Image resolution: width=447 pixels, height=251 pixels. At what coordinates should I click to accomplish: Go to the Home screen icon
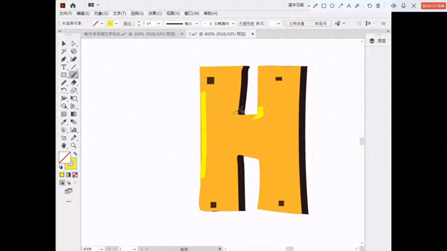(73, 5)
